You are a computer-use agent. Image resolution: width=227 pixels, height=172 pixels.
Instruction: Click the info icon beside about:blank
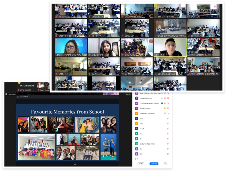pyautogui.click(x=18, y=97)
